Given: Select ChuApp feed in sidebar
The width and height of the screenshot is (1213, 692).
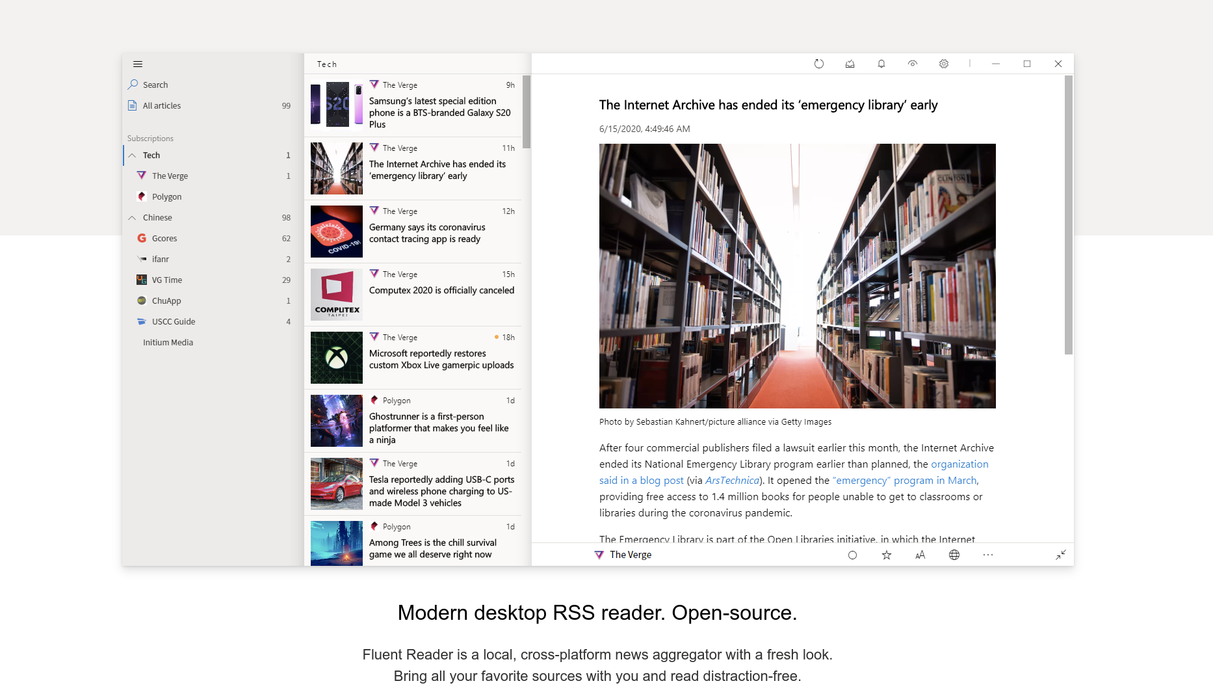Looking at the screenshot, I should pyautogui.click(x=213, y=301).
